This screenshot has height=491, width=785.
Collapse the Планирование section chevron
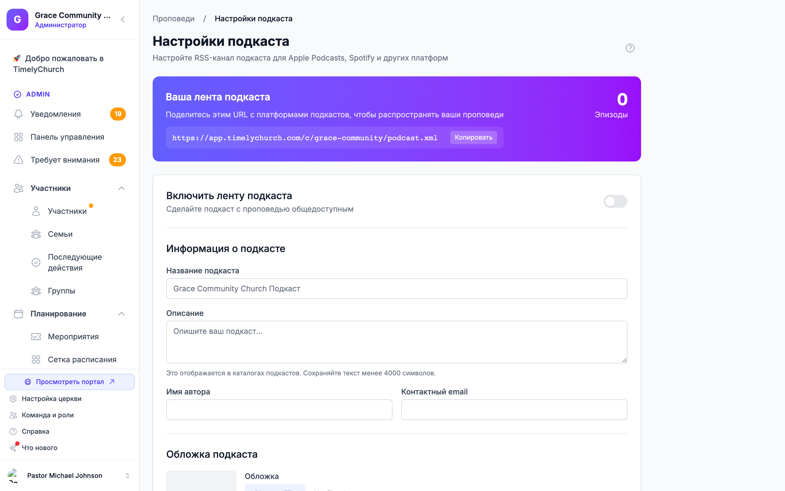[122, 314]
